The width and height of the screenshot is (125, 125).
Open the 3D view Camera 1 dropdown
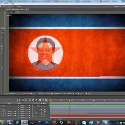coord(60,94)
